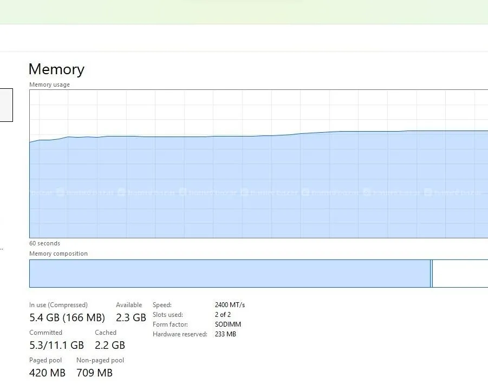The width and height of the screenshot is (488, 390).
Task: Select the 5.3/11.1 GB committed value
Action: (x=56, y=345)
